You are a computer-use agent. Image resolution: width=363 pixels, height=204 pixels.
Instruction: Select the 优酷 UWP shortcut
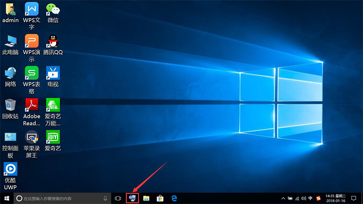[10, 169]
